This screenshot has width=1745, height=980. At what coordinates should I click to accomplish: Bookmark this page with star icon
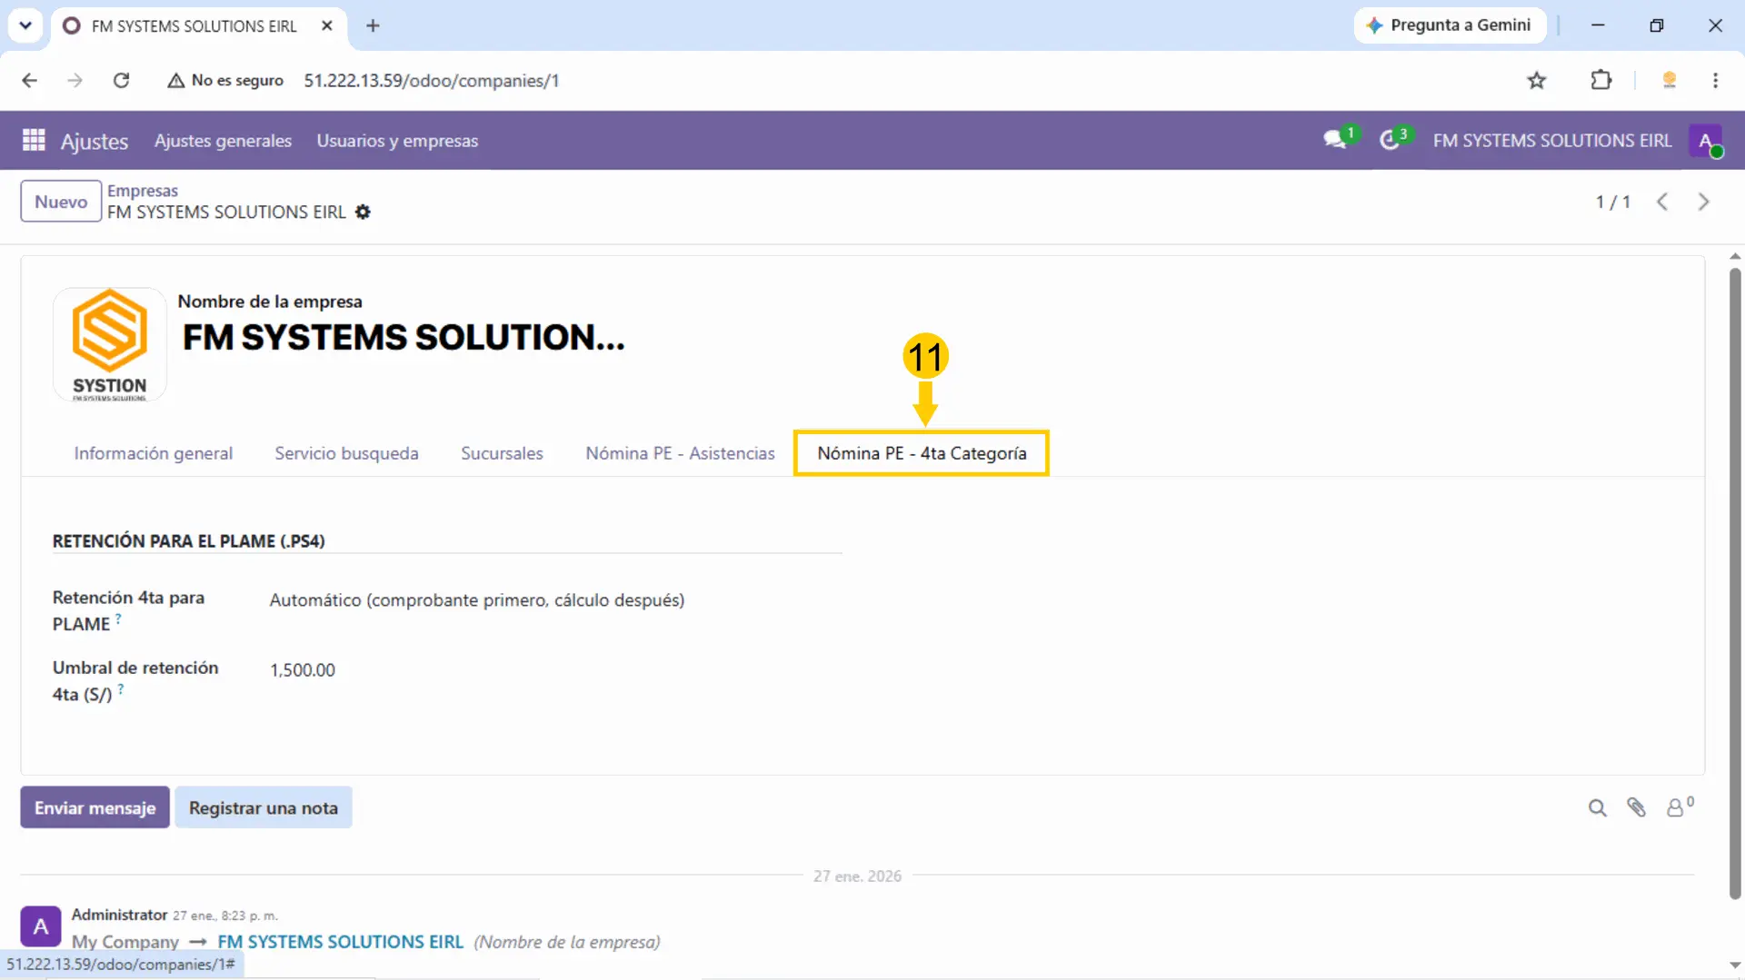click(1536, 80)
